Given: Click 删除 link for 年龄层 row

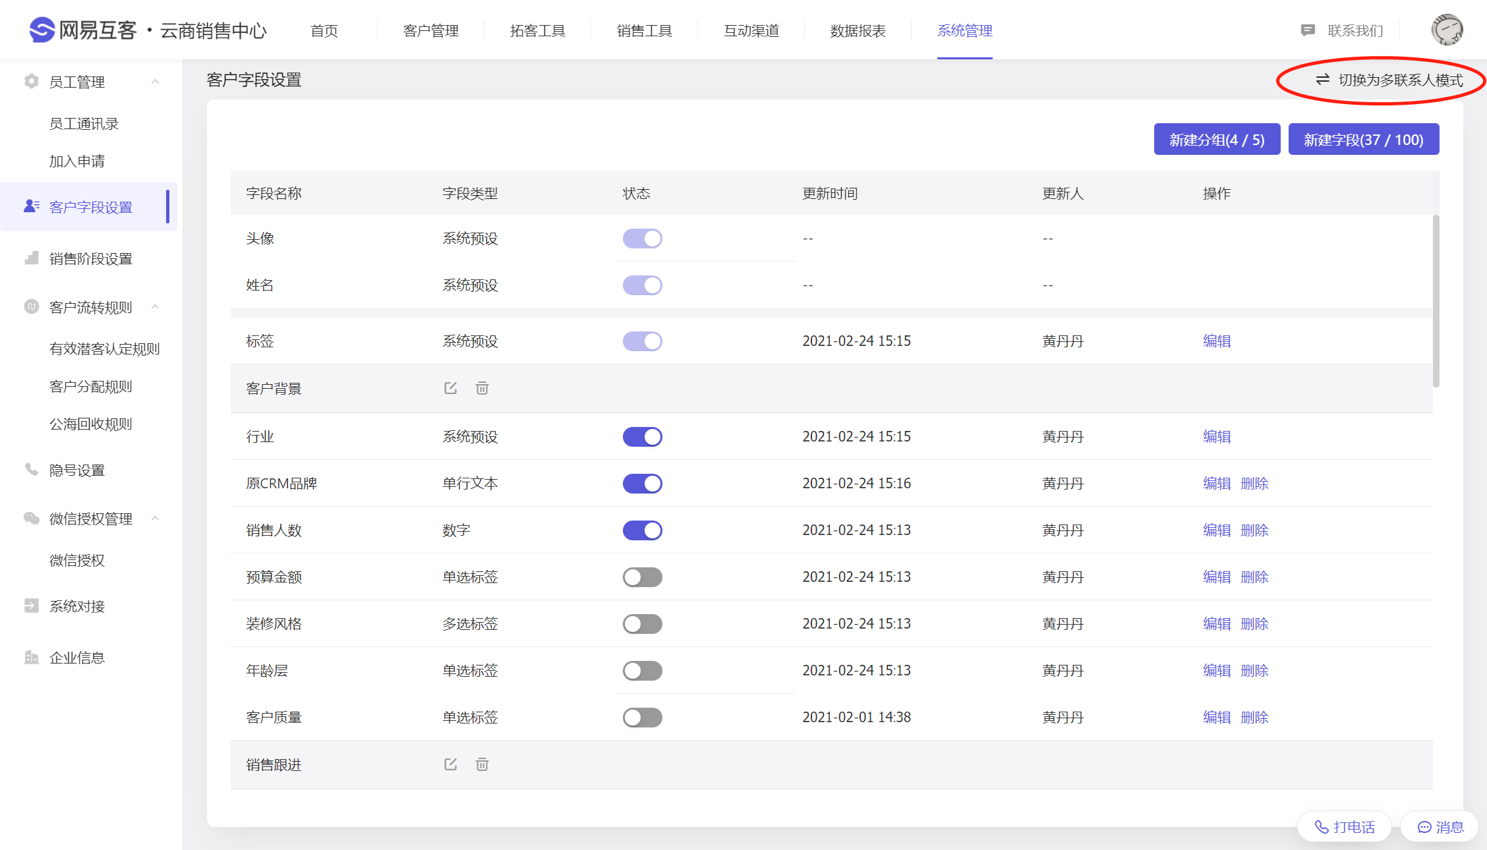Looking at the screenshot, I should tap(1254, 671).
